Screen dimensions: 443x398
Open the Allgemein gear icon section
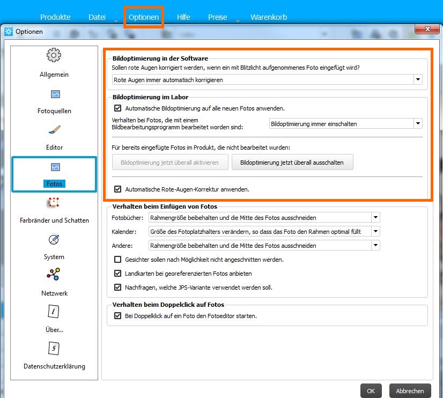pos(54,55)
